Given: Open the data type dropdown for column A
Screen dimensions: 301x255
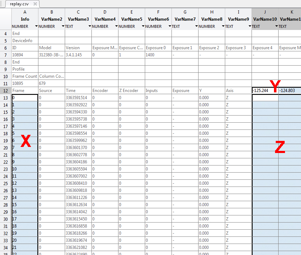Looking at the screenshot, I should click(x=36, y=26).
